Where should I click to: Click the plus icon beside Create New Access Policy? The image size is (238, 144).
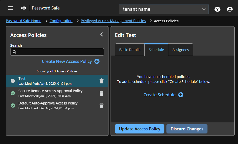(97, 61)
